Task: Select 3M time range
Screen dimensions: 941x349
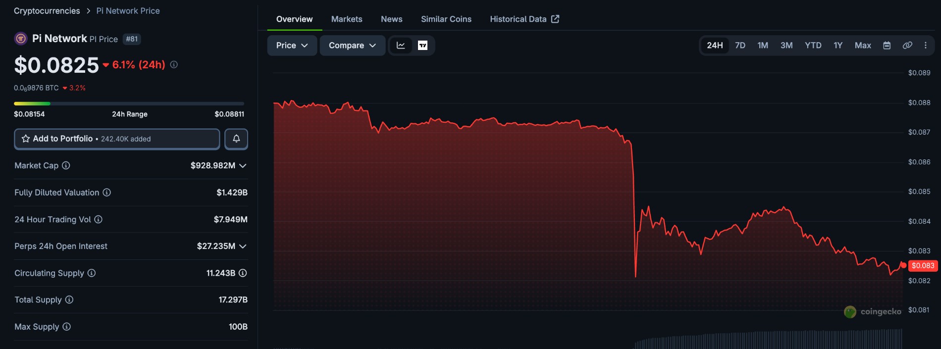Action: [x=786, y=46]
